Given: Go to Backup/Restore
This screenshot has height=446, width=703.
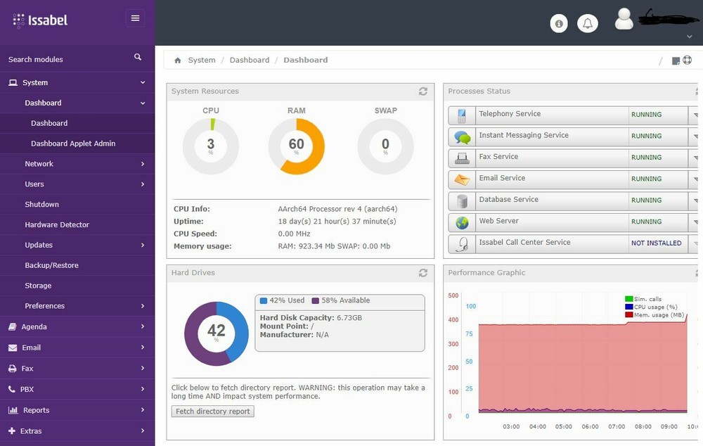Looking at the screenshot, I should (x=51, y=265).
